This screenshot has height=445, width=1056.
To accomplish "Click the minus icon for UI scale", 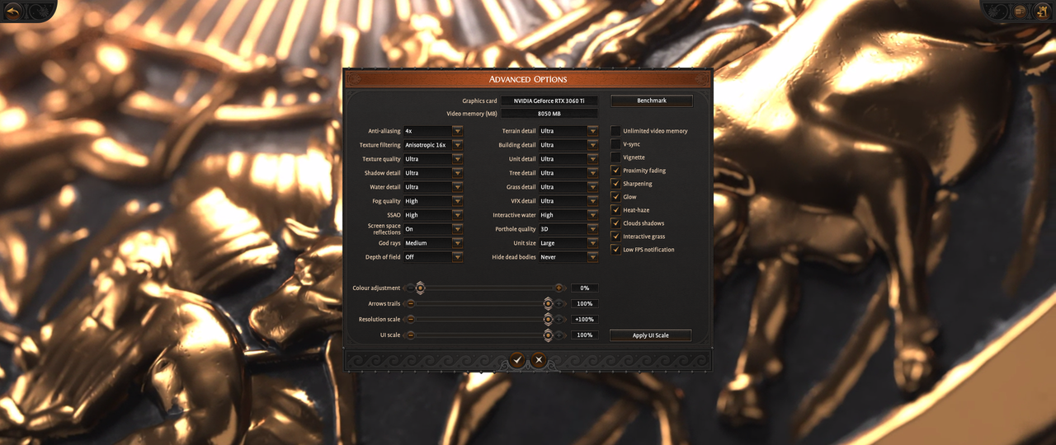I will [x=410, y=335].
